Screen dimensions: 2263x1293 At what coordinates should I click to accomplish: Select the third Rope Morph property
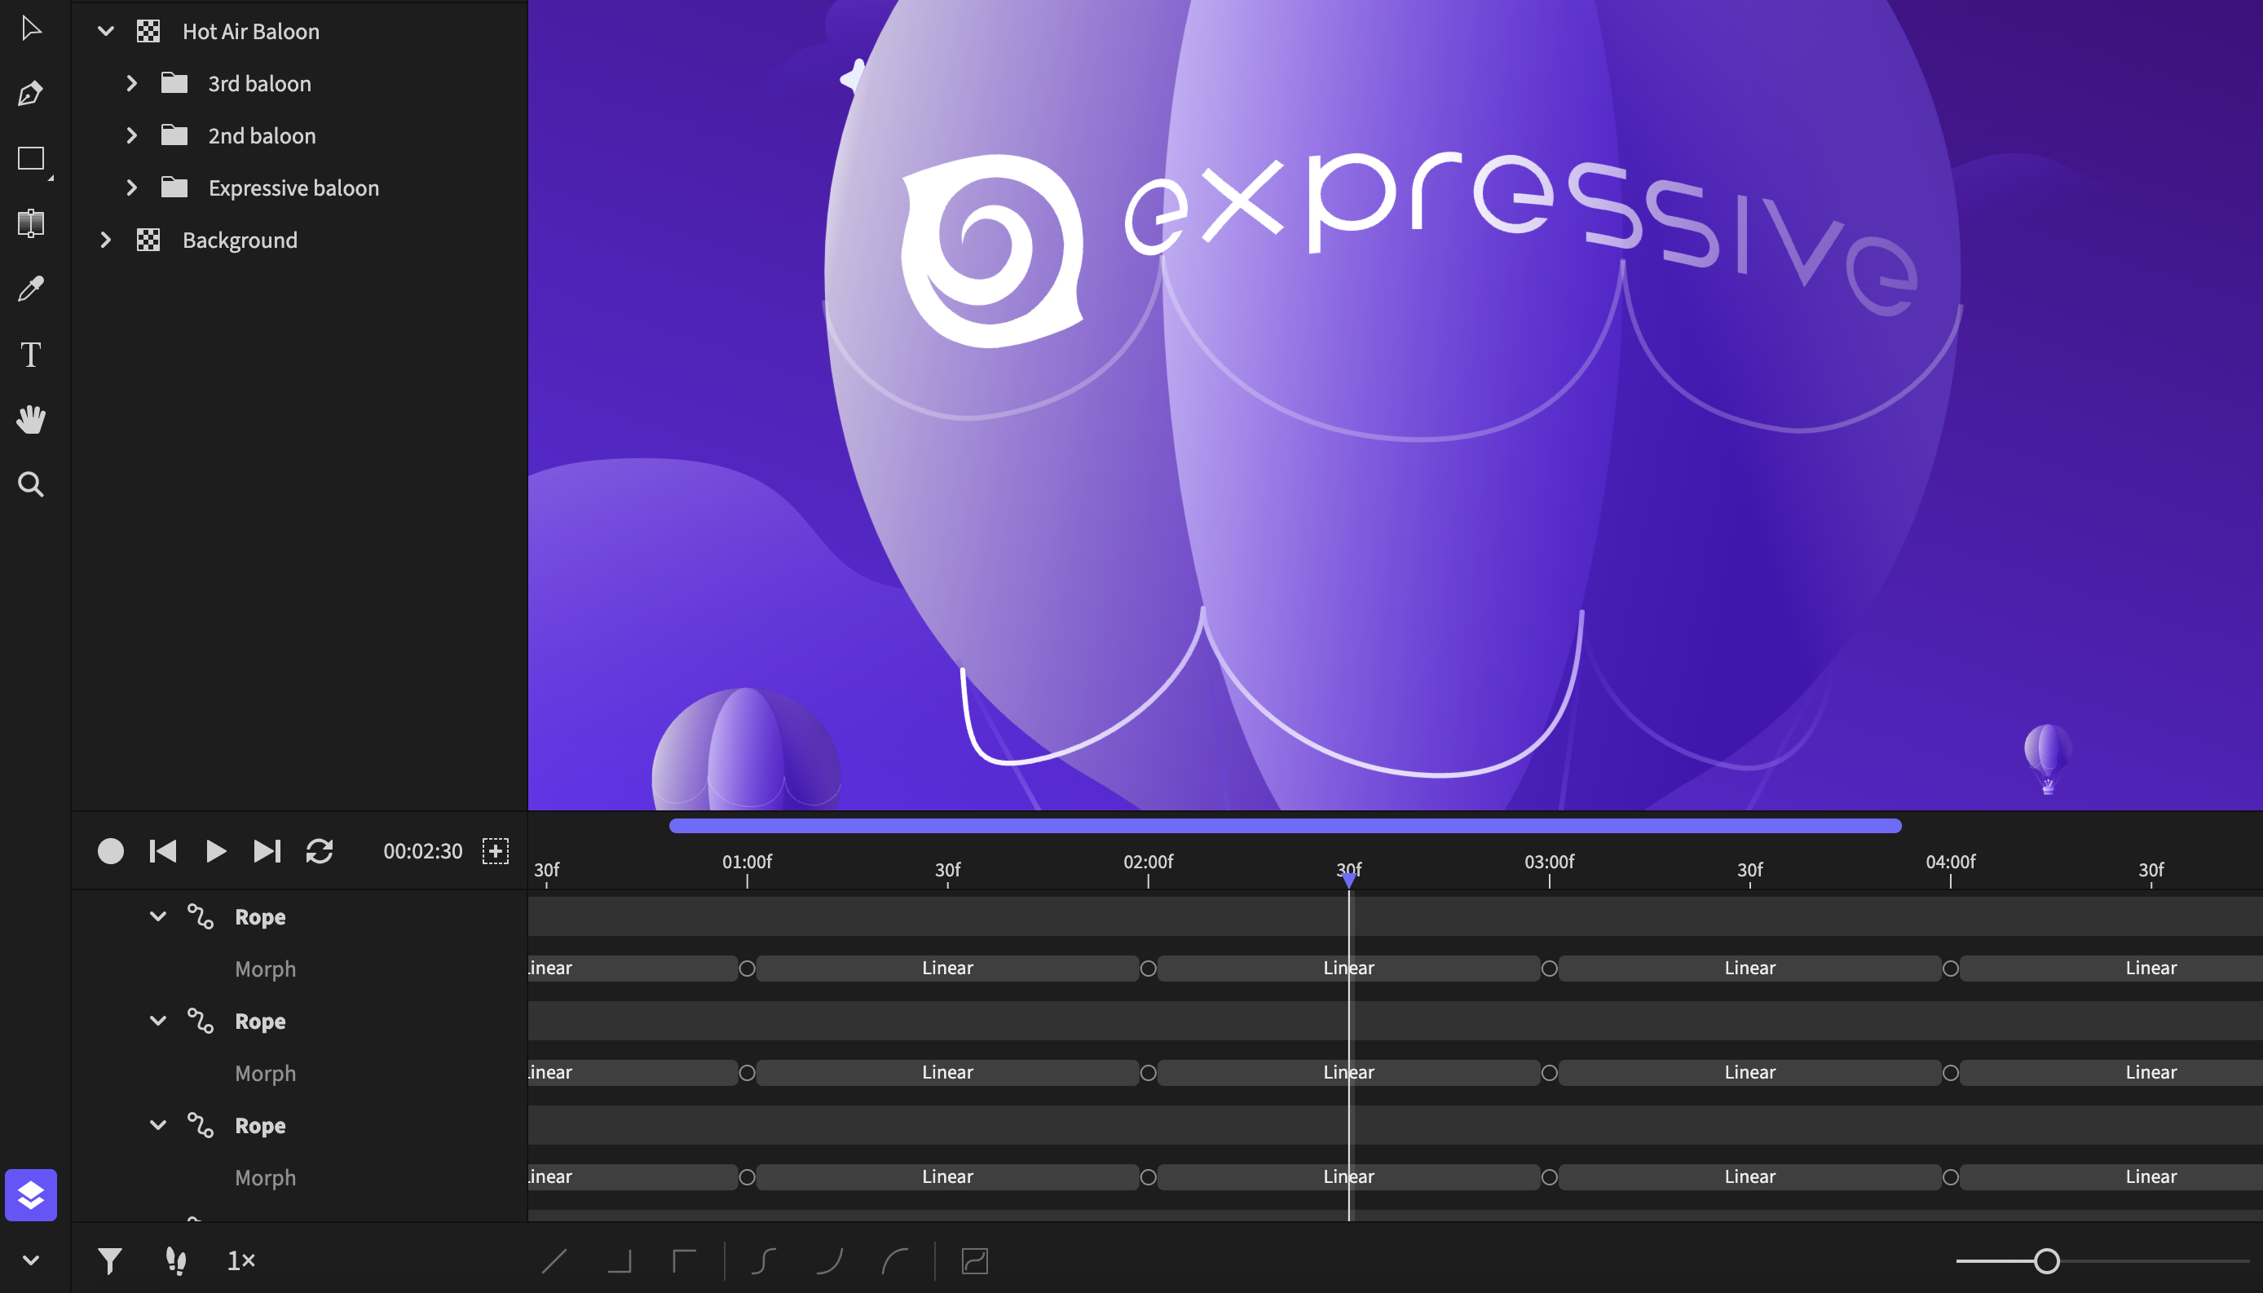click(266, 1177)
